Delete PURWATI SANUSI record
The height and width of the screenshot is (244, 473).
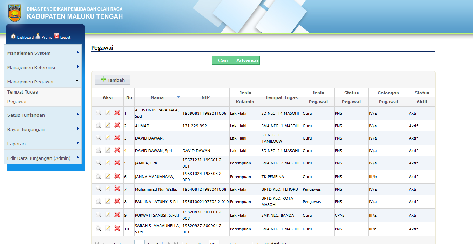pyautogui.click(x=117, y=215)
